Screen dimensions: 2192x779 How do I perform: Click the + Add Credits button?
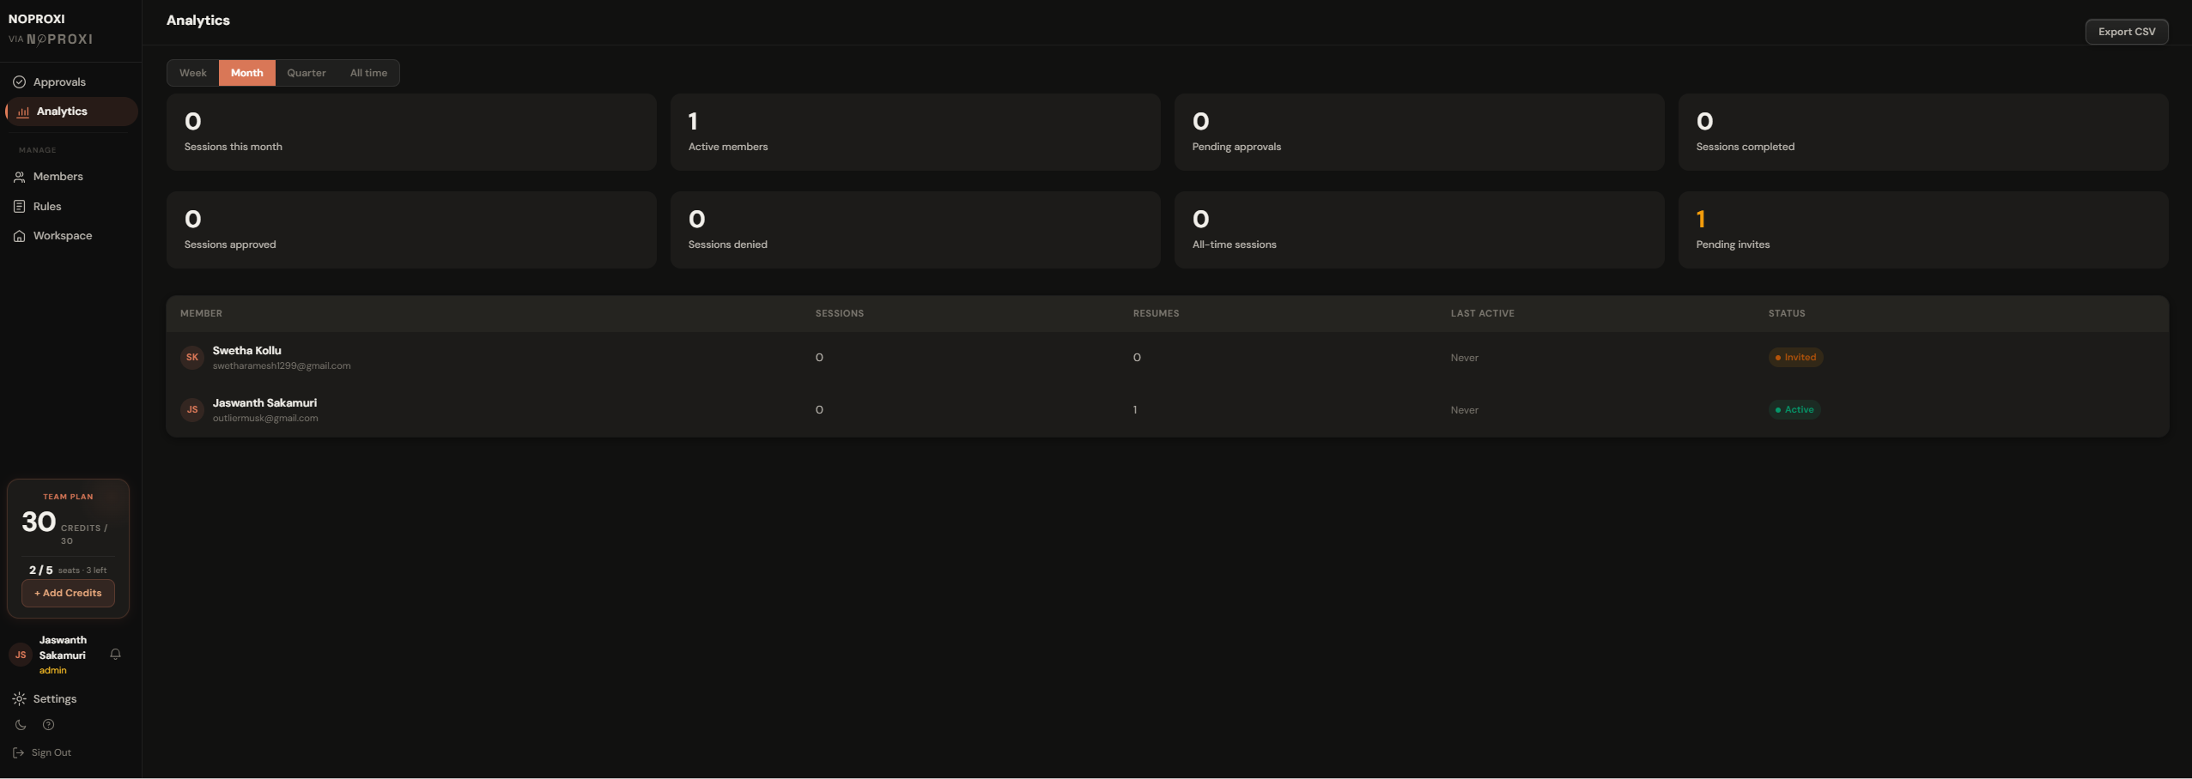pyautogui.click(x=68, y=594)
